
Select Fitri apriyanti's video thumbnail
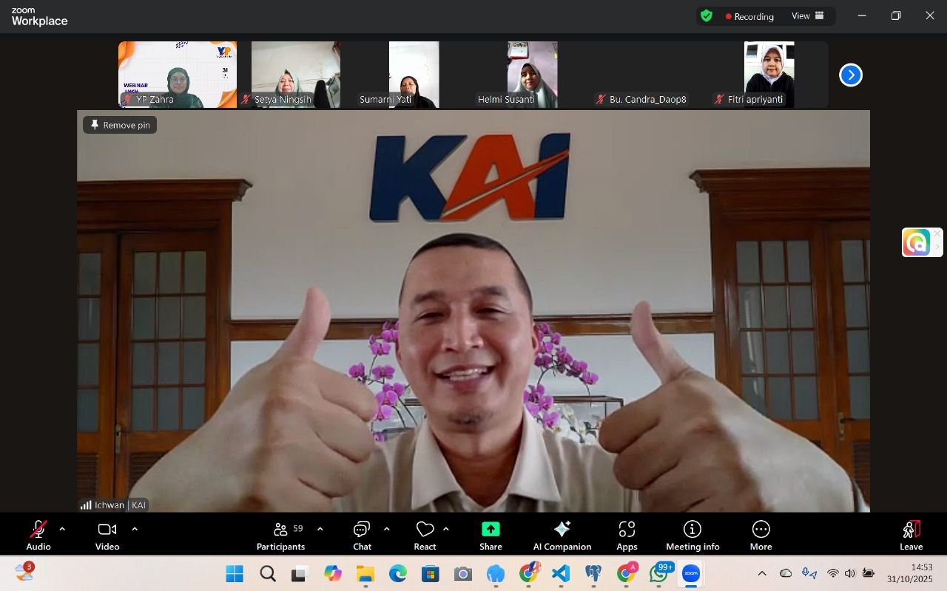[769, 75]
